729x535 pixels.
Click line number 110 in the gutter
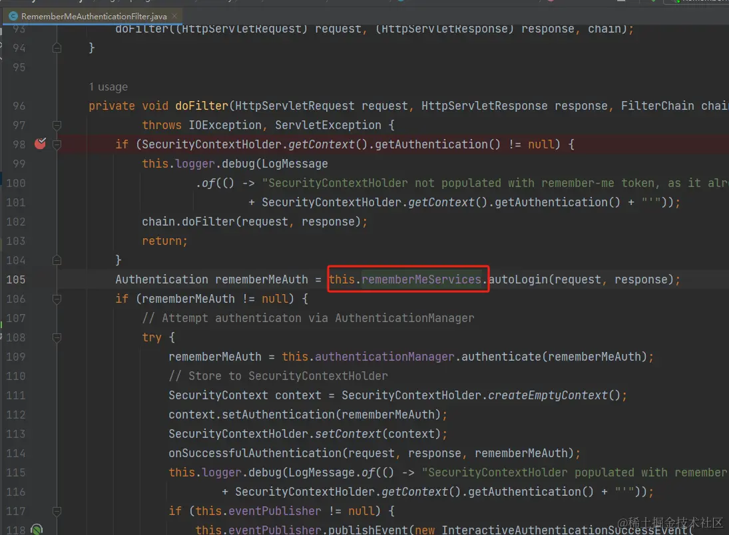[16, 376]
